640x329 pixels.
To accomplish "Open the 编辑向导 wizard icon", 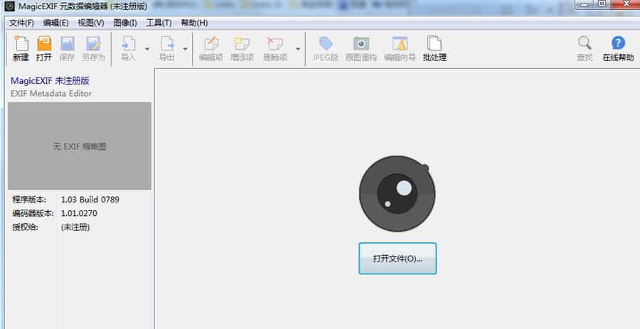I will click(400, 43).
